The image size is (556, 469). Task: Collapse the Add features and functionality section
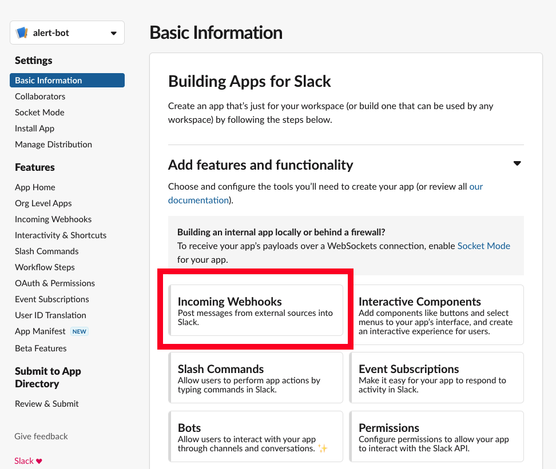(x=517, y=163)
